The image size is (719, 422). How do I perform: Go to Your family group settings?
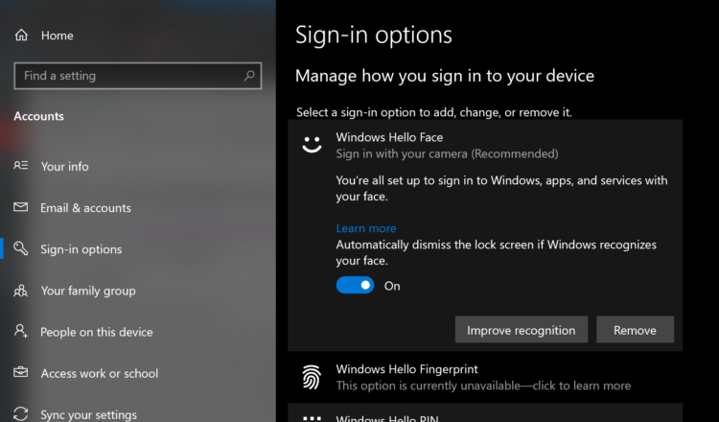coord(88,291)
